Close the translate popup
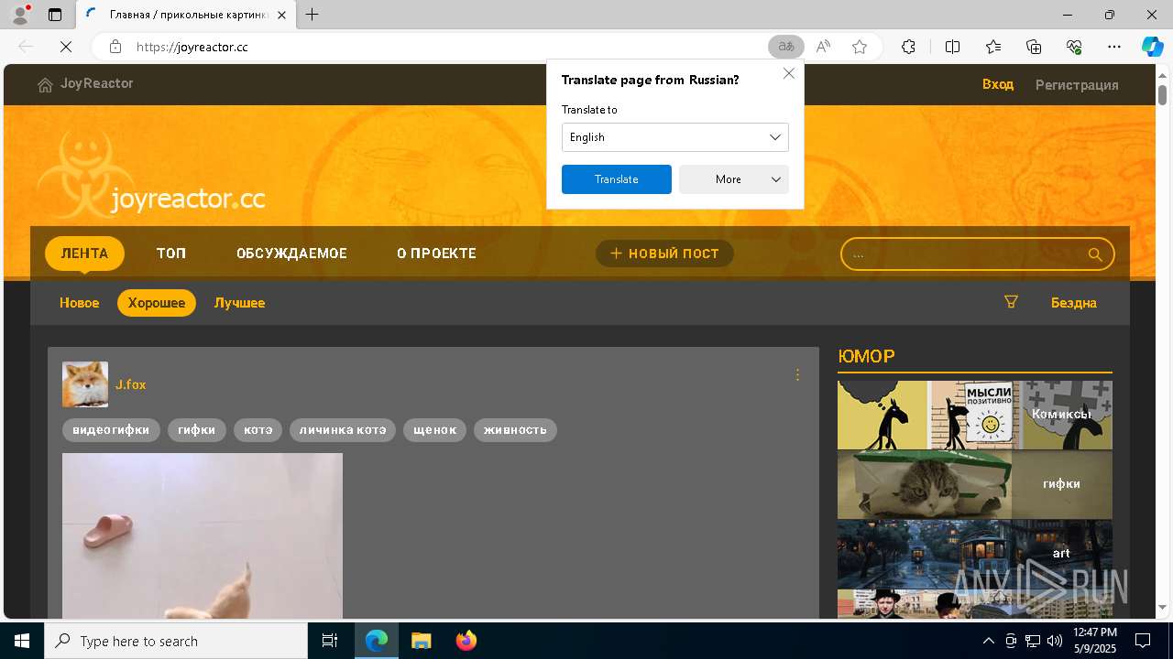This screenshot has width=1173, height=659. coord(789,73)
